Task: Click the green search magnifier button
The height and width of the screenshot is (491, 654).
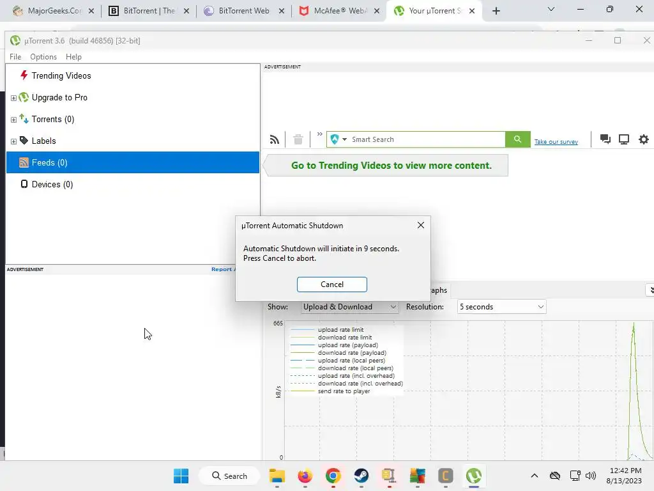Action: (517, 139)
